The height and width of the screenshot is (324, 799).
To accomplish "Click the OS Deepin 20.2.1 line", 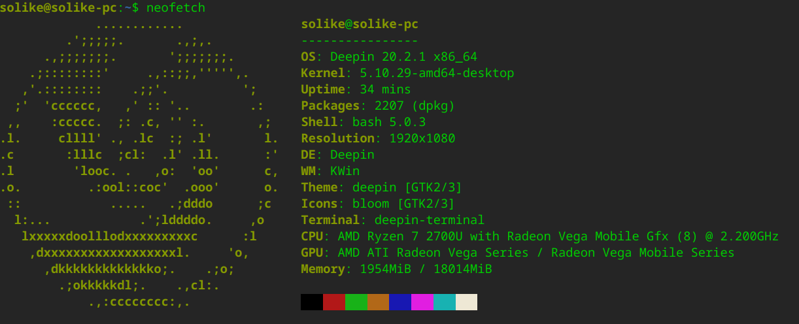I will (388, 57).
